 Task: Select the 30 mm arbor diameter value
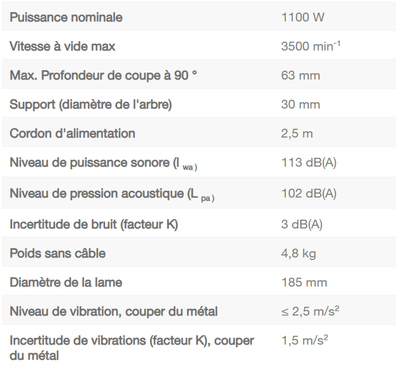click(300, 105)
